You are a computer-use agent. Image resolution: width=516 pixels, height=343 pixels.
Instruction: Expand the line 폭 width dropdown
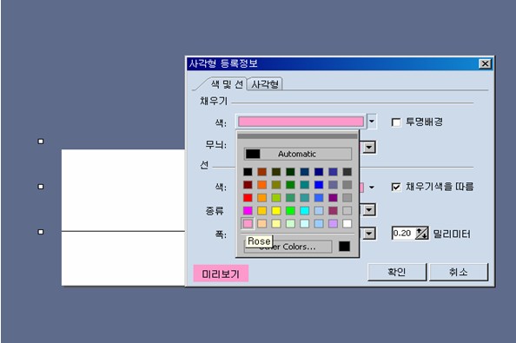click(x=369, y=234)
